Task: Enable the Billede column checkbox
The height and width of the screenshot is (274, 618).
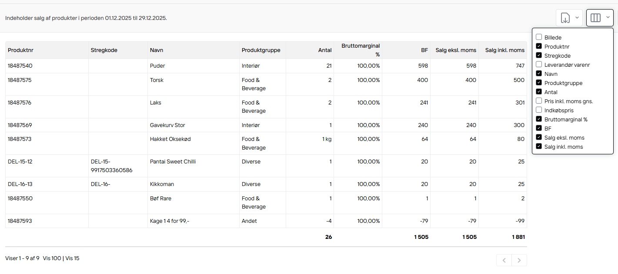Action: click(x=539, y=37)
